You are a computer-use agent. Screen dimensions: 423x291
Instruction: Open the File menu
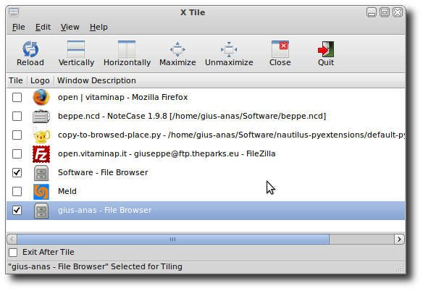click(19, 27)
